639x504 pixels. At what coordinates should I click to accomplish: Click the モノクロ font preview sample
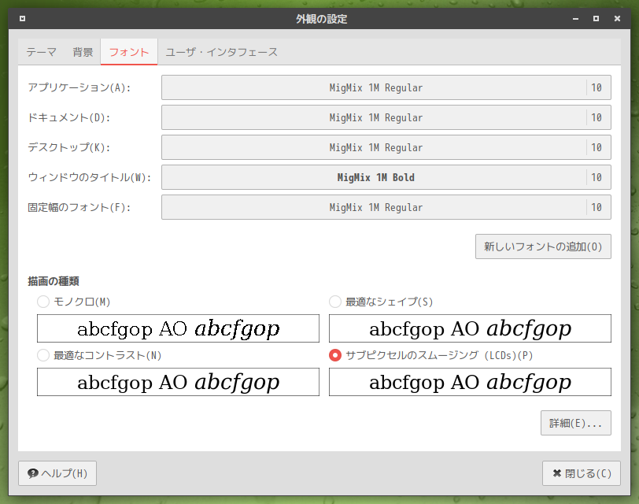[178, 328]
